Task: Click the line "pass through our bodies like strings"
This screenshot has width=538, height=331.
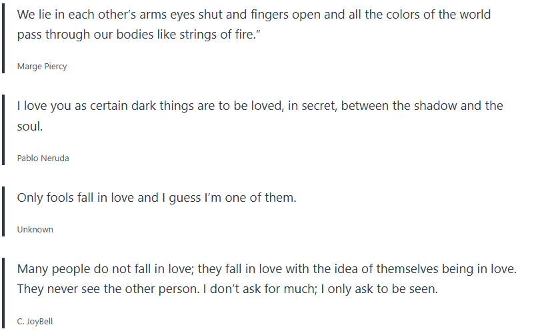Action: pyautogui.click(x=138, y=33)
